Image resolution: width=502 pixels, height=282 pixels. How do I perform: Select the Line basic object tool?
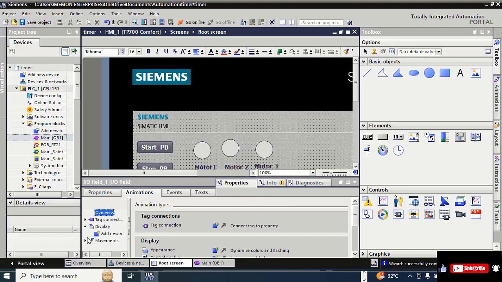coord(367,73)
